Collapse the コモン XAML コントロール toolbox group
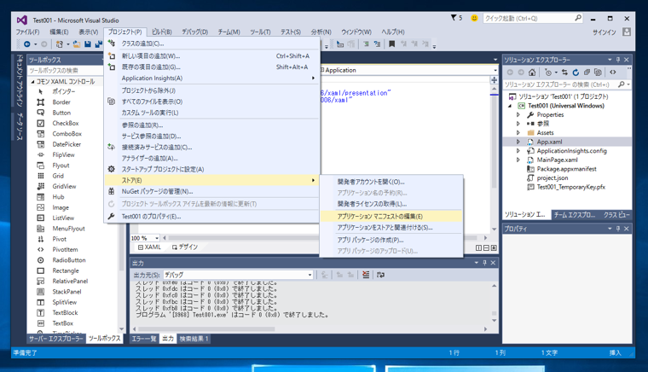This screenshot has width=648, height=372. 32,82
